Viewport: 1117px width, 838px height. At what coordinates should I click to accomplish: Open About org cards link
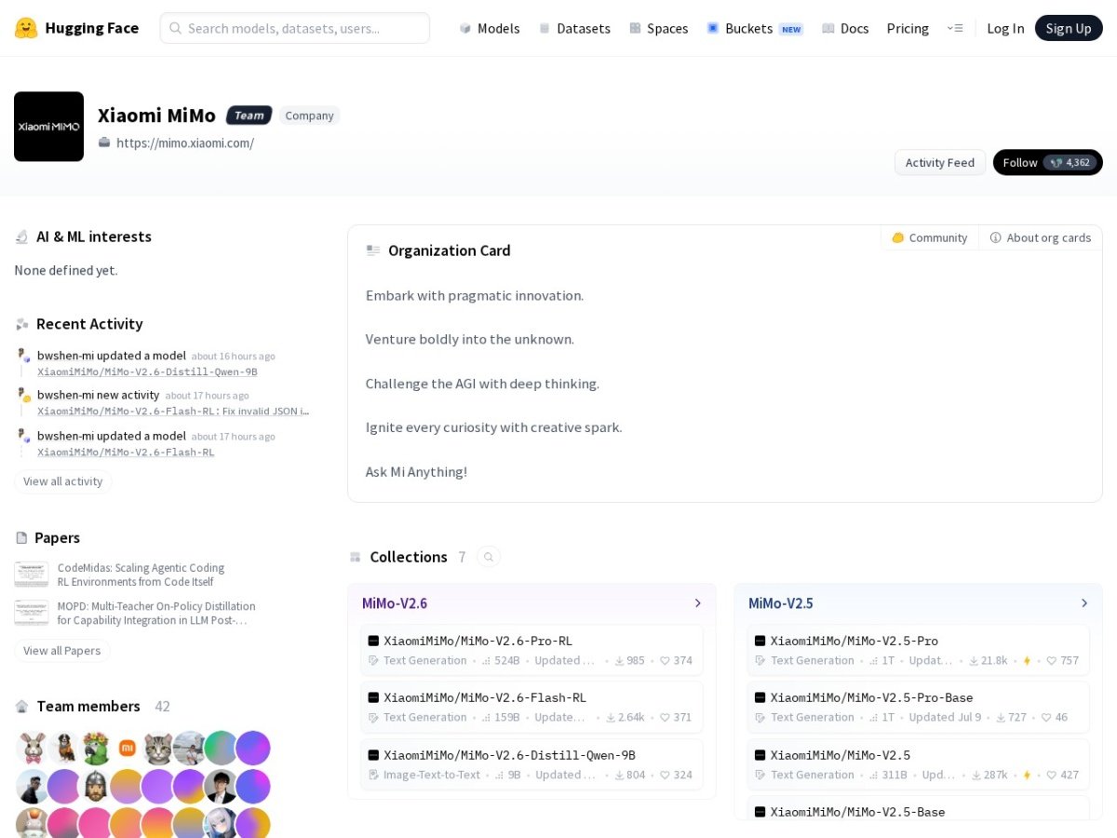click(1040, 237)
